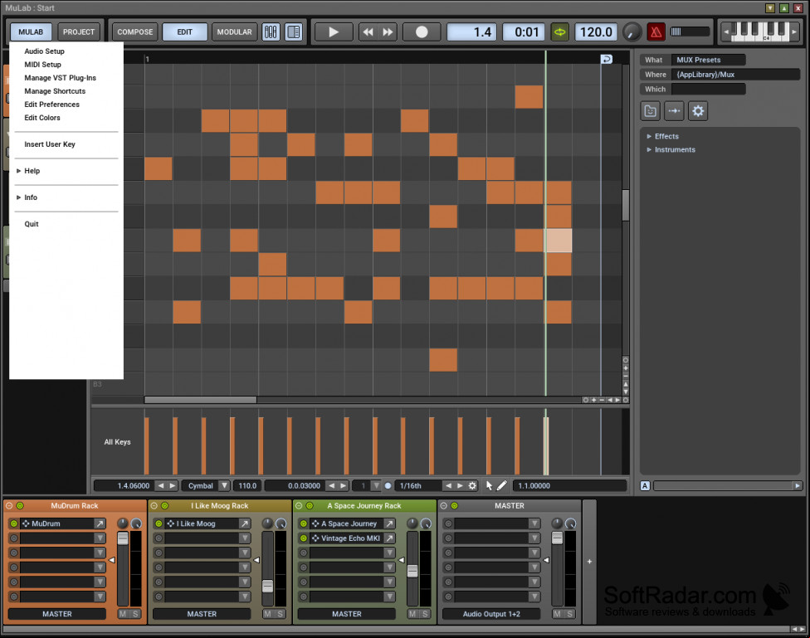Image resolution: width=810 pixels, height=638 pixels.
Task: Click the folder icon in the browser panel
Action: [651, 110]
